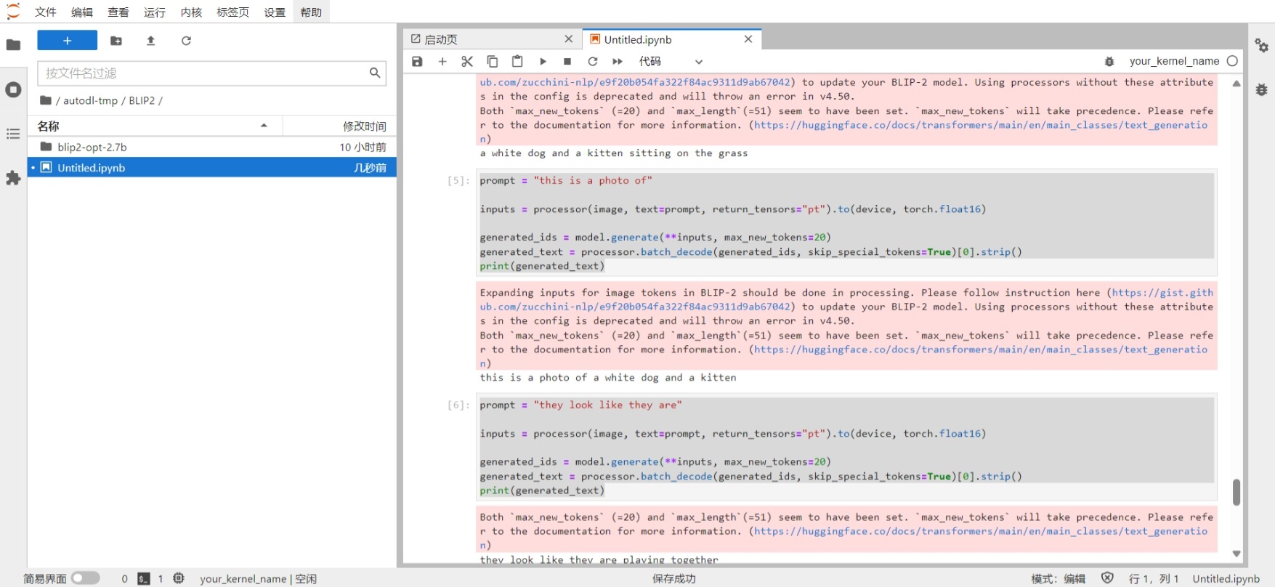Cut the selected cell with scissors icon
Screen dimensions: 1275x587
coord(467,62)
